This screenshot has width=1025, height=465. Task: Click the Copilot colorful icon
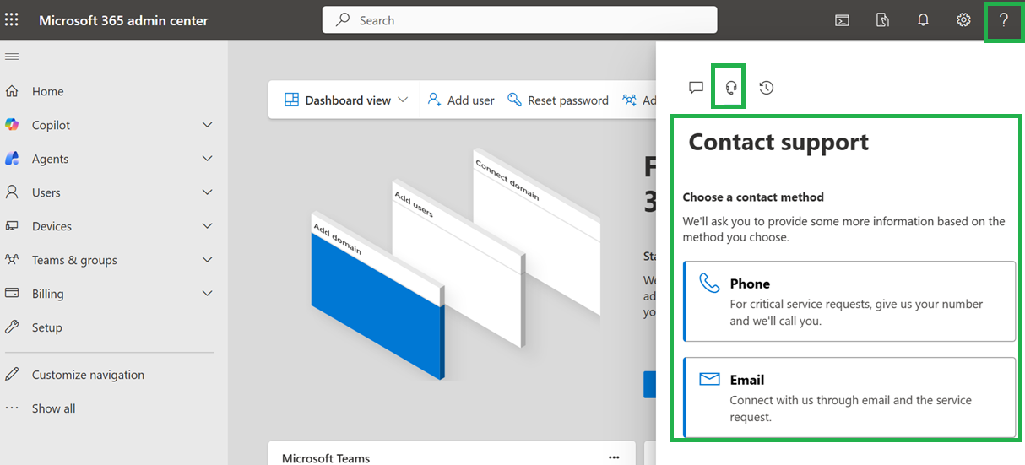[12, 125]
